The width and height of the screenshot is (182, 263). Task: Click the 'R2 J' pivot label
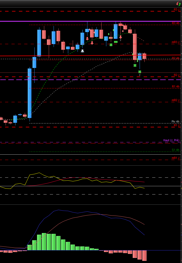click(x=176, y=75)
